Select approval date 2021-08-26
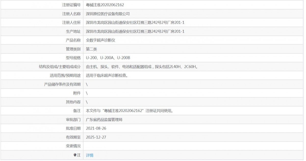Viewport: 306px width, 161px height. (96, 128)
